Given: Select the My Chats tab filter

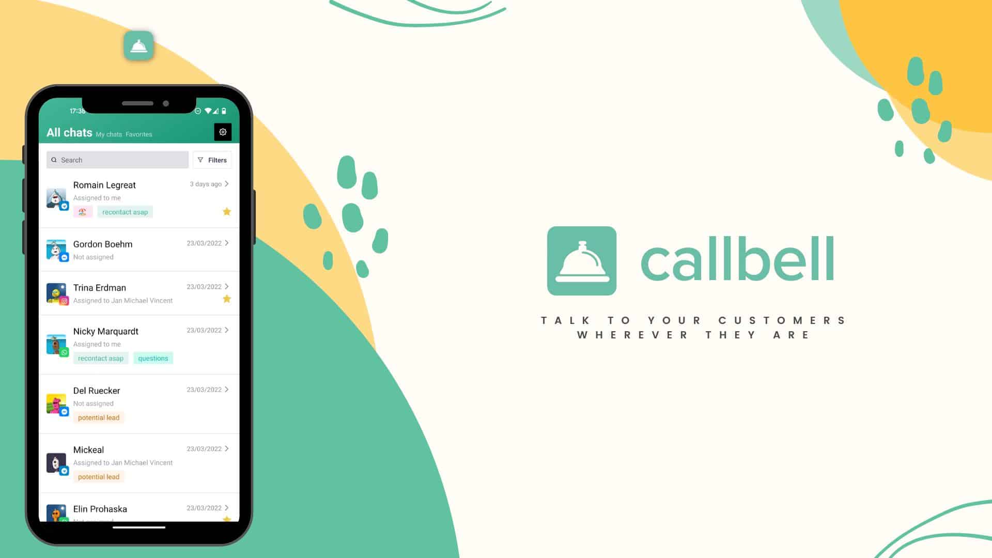Looking at the screenshot, I should point(110,134).
